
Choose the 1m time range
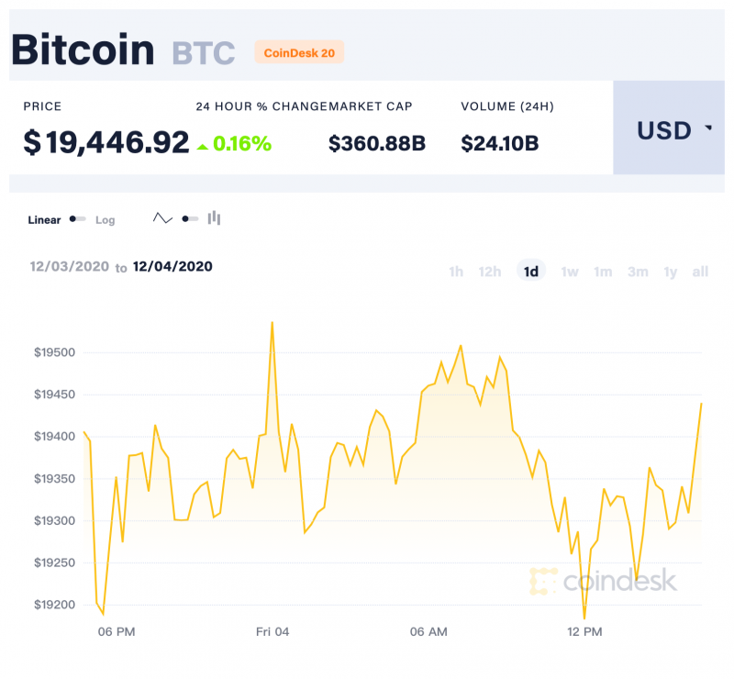[x=603, y=272]
